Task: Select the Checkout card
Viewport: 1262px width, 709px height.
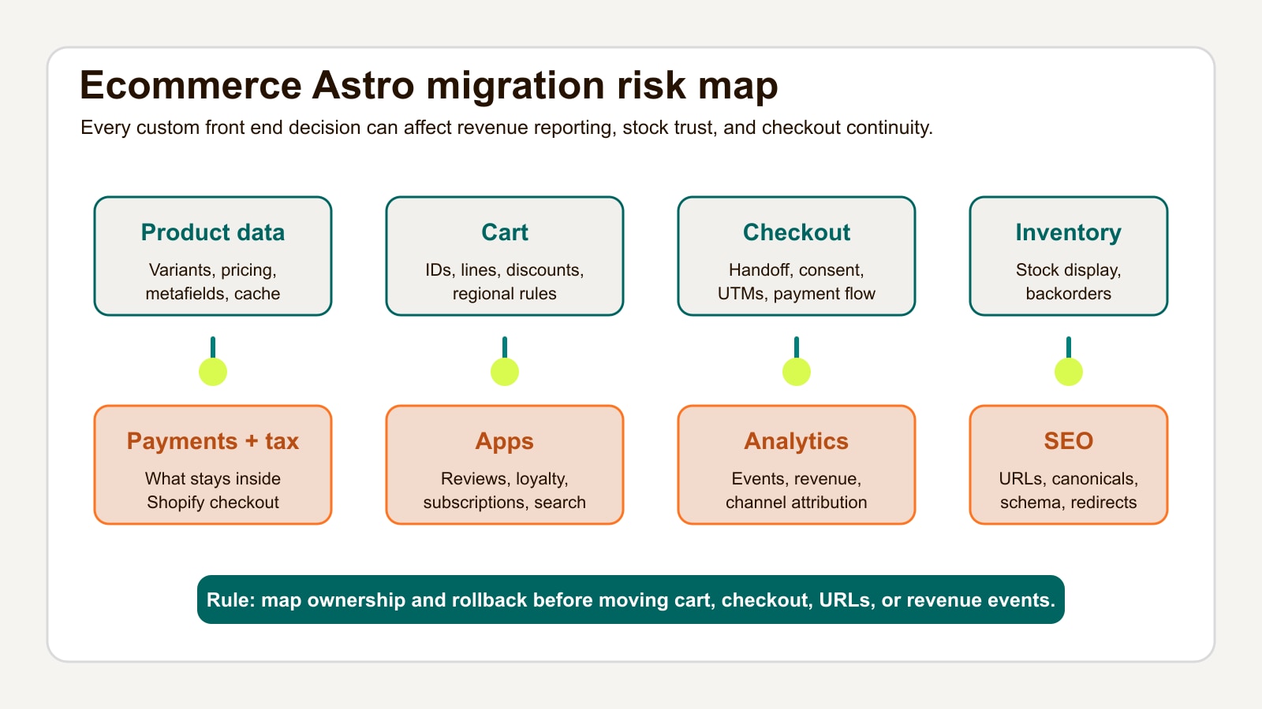Action: coord(797,256)
